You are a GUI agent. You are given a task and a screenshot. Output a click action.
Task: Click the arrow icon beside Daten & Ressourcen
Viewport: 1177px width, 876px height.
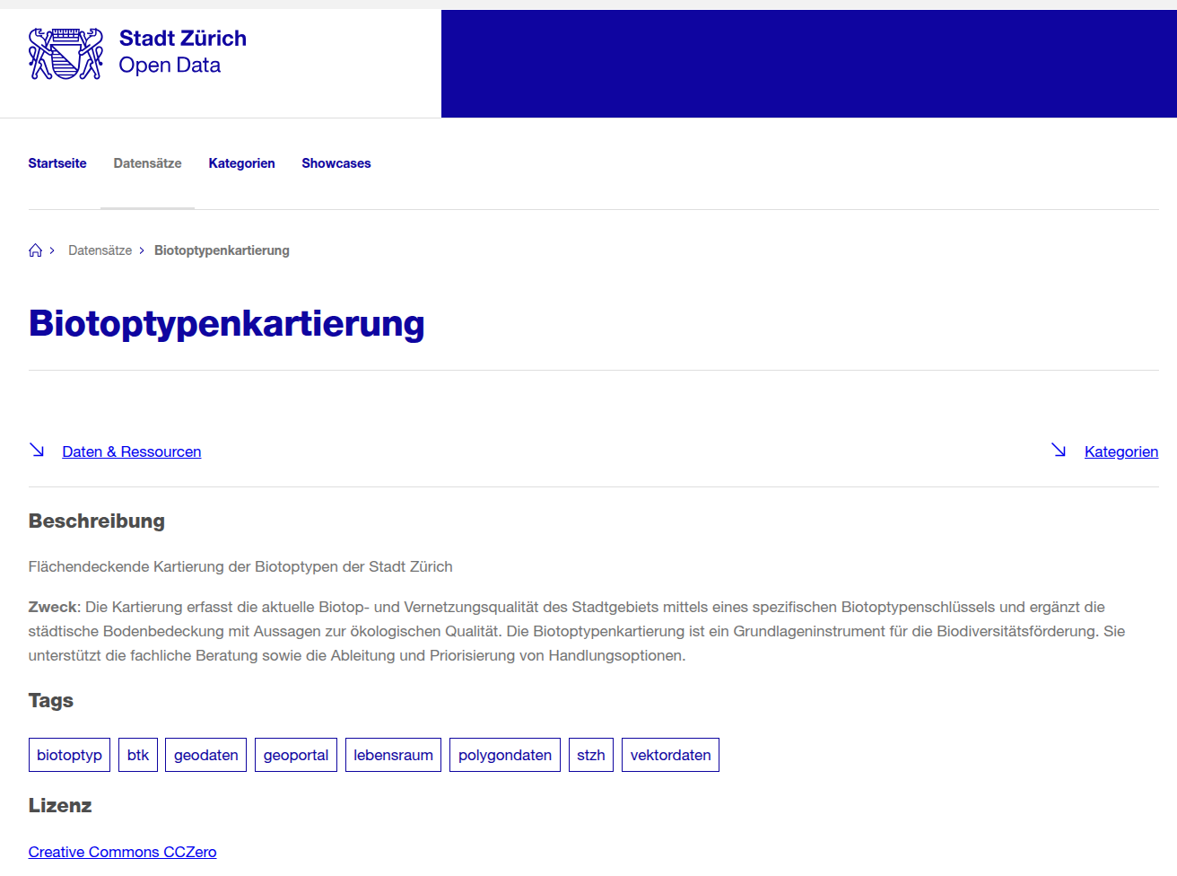pos(37,450)
